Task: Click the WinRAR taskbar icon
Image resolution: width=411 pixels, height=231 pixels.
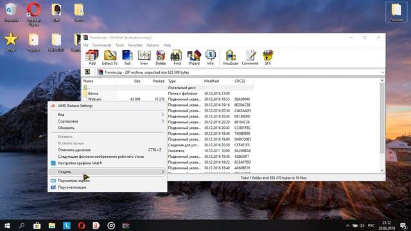Action: (126, 225)
